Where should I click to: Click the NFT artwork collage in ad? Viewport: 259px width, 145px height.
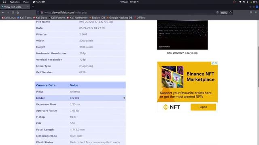[172, 77]
